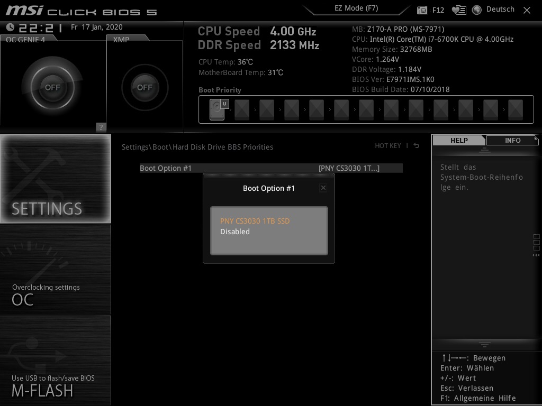Switch to the INFO tab

pyautogui.click(x=512, y=140)
